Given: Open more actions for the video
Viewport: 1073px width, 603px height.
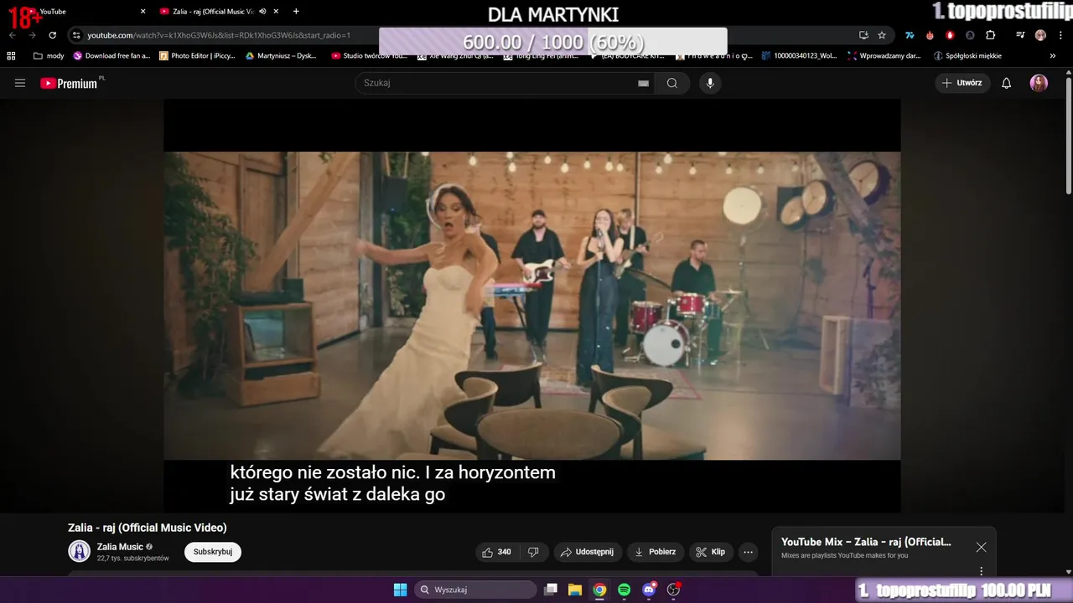Looking at the screenshot, I should 748,552.
